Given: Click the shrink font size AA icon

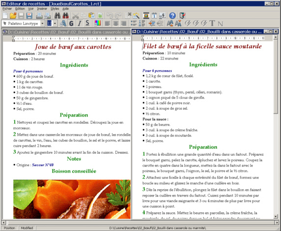Looking at the screenshot, I should tap(178, 23).
